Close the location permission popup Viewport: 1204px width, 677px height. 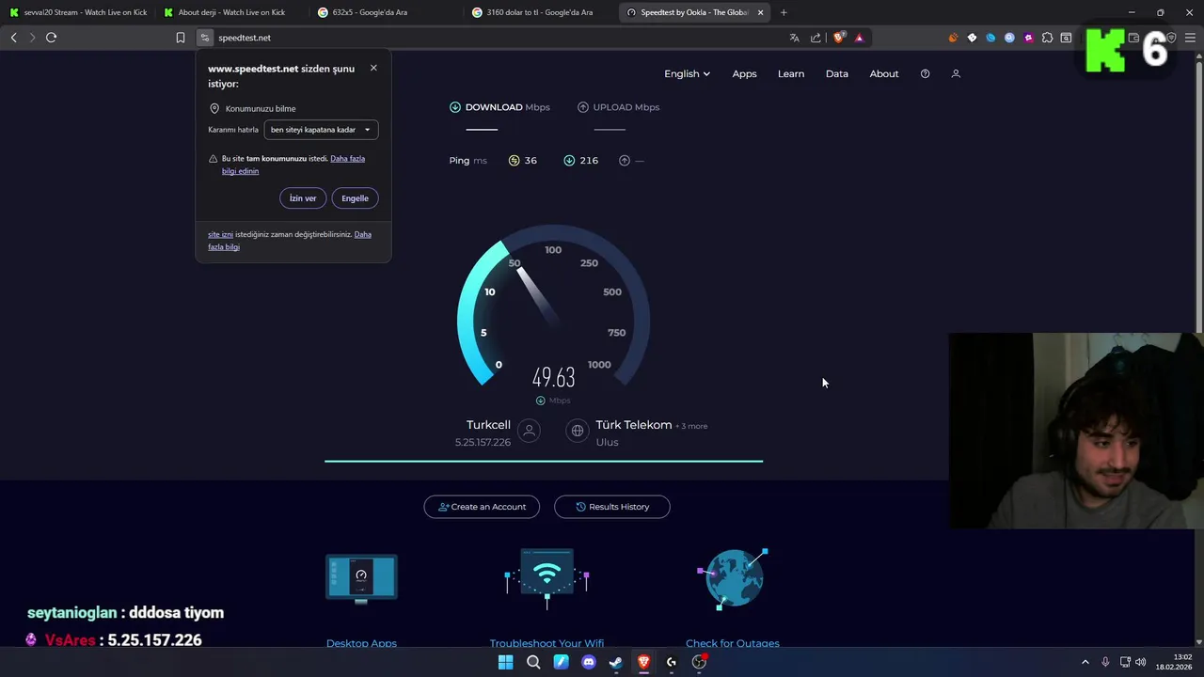tap(373, 68)
